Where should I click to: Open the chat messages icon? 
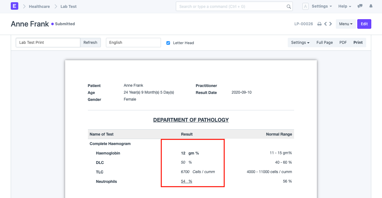click(x=360, y=6)
